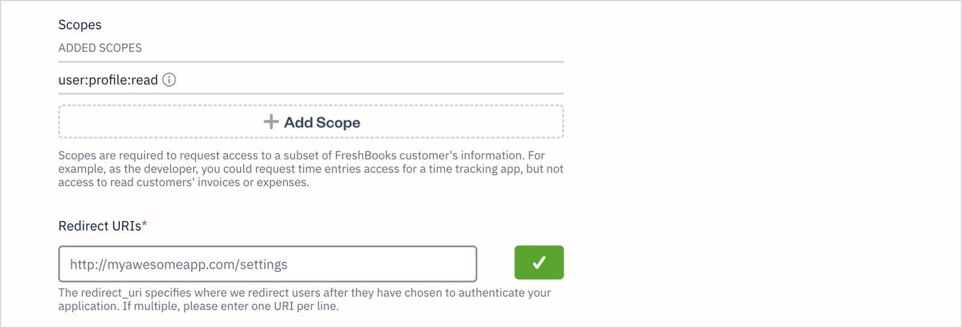Click the ADDED SCOPES column header

click(100, 48)
